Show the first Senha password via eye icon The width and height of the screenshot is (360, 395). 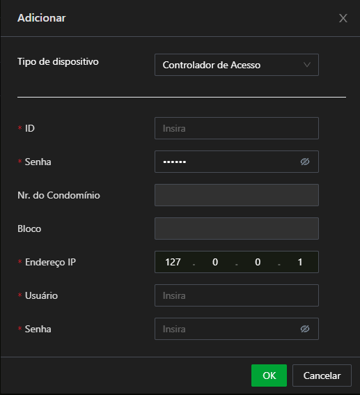[x=305, y=162]
